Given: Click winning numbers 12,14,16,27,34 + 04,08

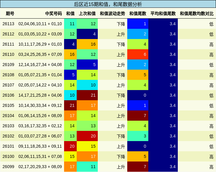Looking at the screenshot, I should coord(40,65).
